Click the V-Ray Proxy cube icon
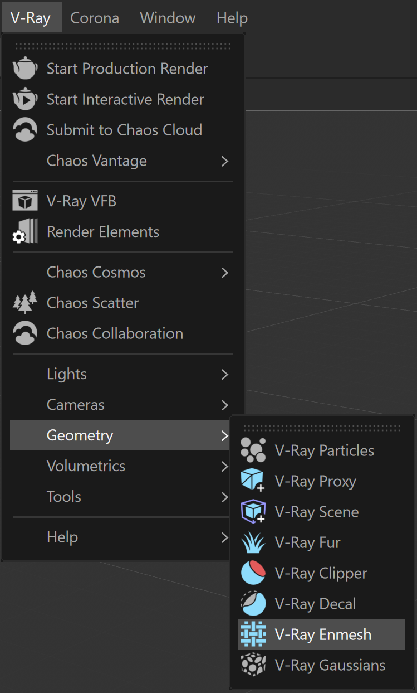This screenshot has height=693, width=417. (253, 481)
